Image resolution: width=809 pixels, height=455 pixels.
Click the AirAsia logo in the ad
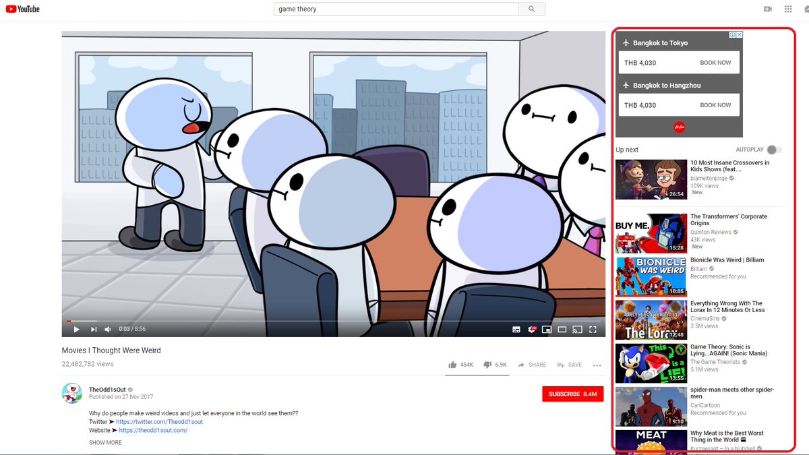[680, 127]
